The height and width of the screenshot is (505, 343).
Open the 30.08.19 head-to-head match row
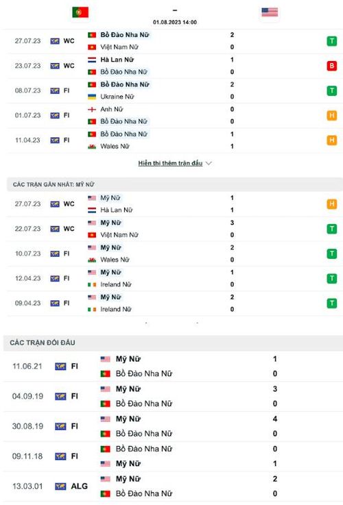pyautogui.click(x=173, y=426)
